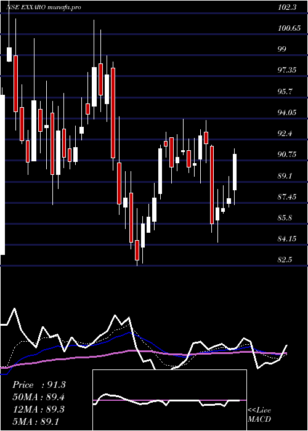Select the 12MA : 89.3 readout
The image size is (308, 431).
[38, 409]
